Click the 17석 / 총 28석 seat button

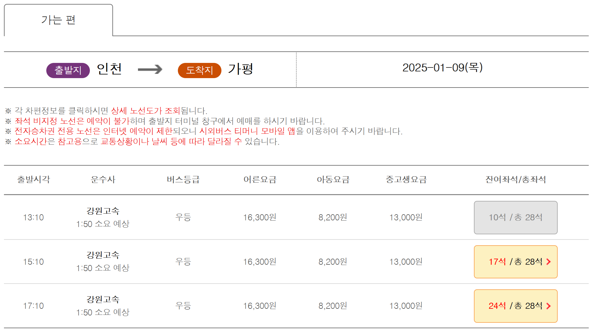515,262
